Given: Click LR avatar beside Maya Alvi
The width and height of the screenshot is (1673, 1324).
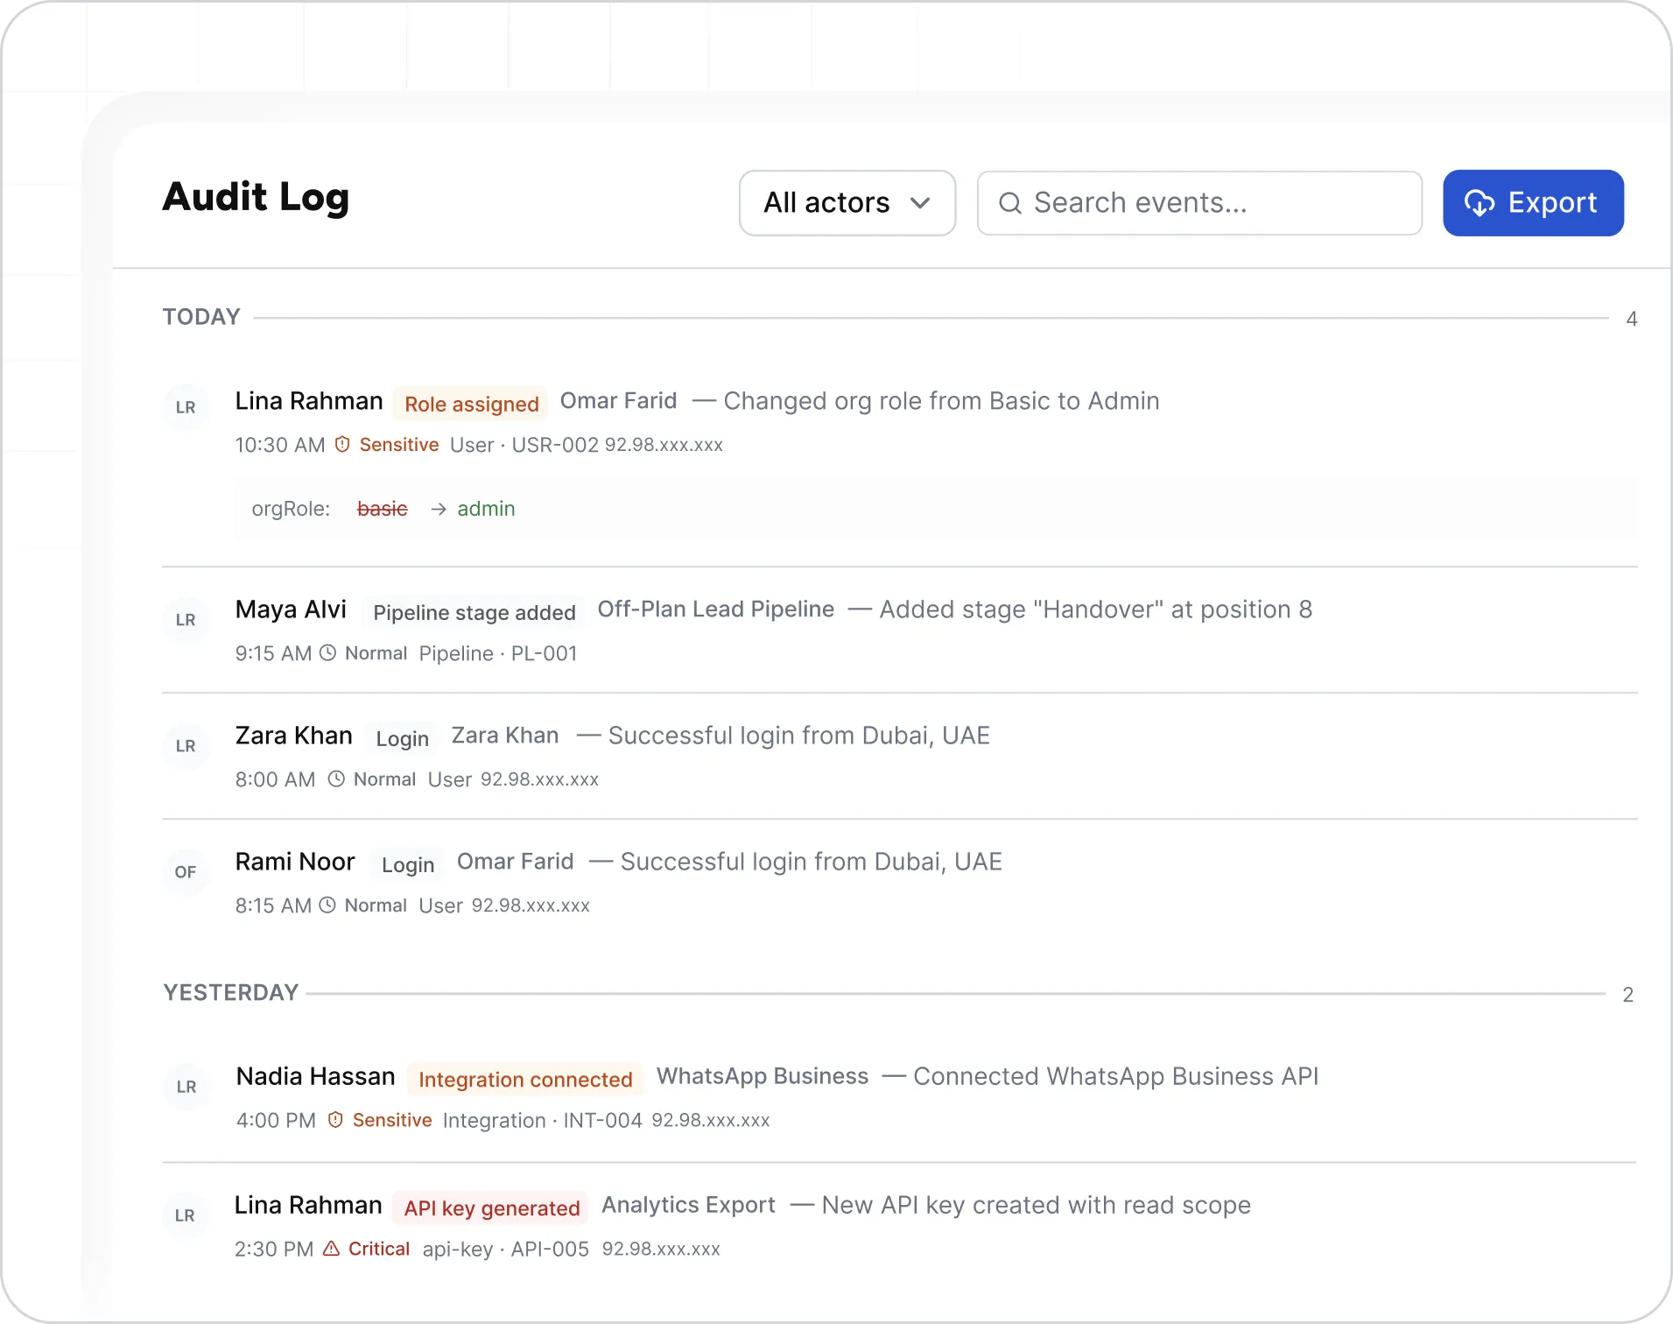Looking at the screenshot, I should tap(186, 620).
